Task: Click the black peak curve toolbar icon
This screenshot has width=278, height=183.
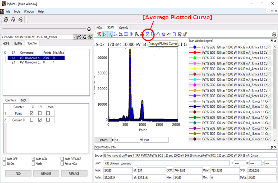Action: (136, 34)
